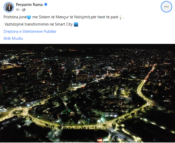Click the "Vazhdojmë transformimin" text line
175x143 pixels.
click(26, 25)
